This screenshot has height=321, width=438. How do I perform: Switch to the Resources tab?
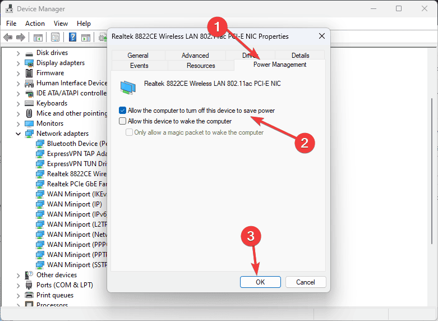coord(201,66)
